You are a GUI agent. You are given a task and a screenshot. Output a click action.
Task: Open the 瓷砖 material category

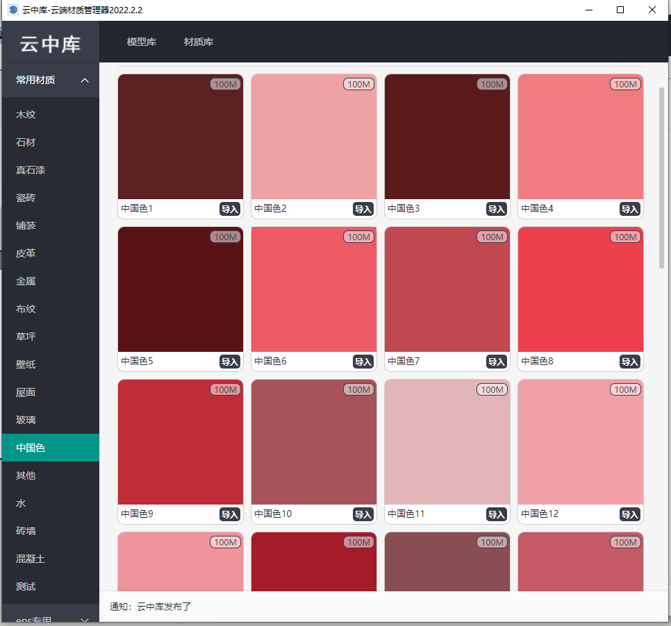click(51, 198)
